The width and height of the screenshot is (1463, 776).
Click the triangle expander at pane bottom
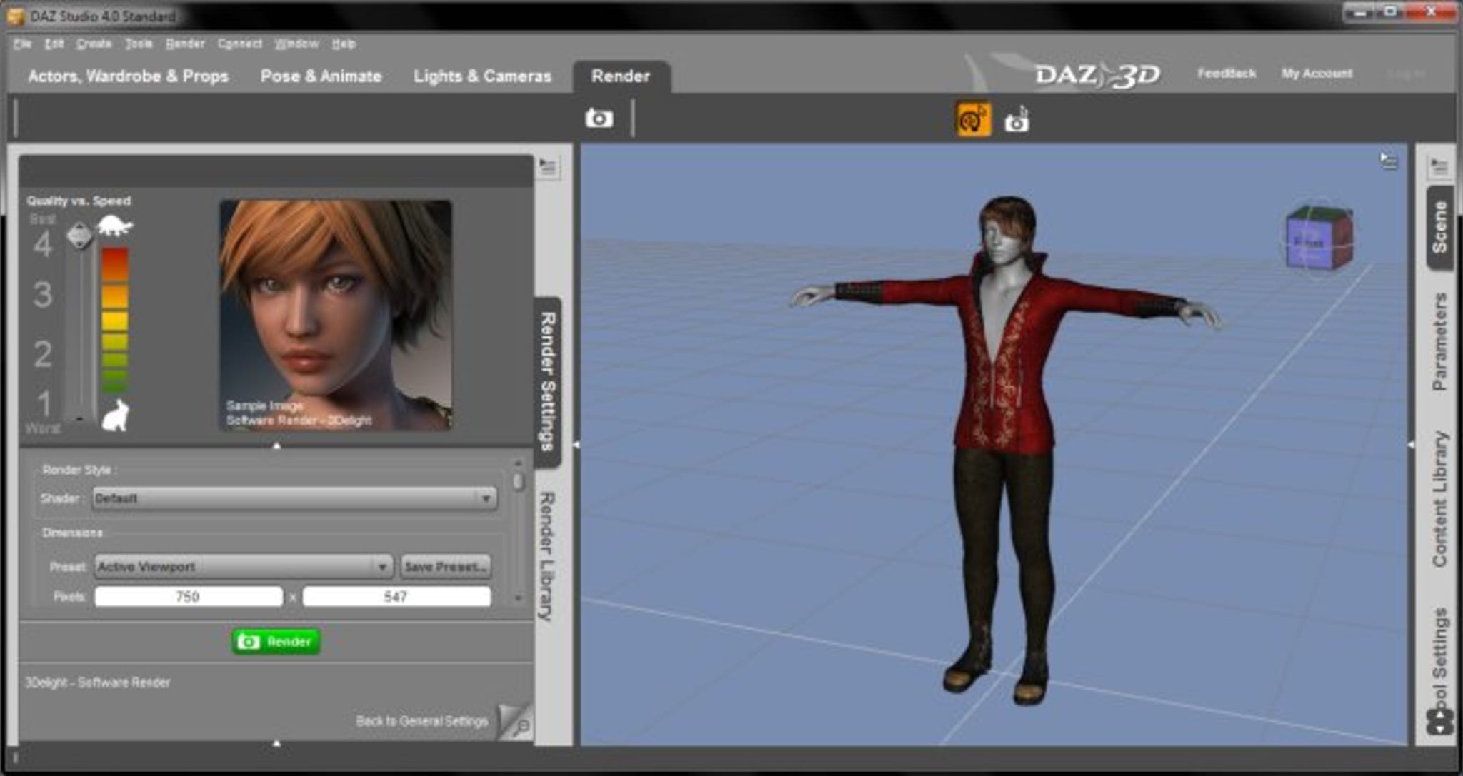pos(277,743)
